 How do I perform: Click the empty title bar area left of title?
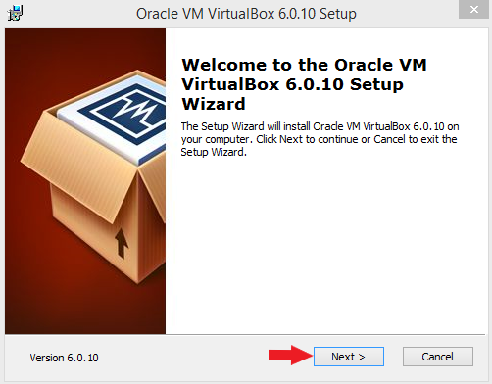click(x=78, y=14)
